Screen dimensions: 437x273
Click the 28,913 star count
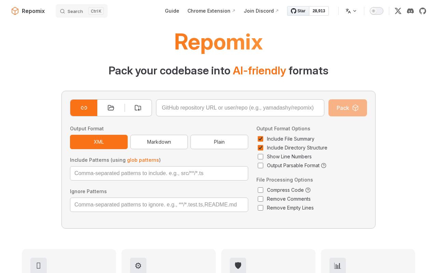pyautogui.click(x=319, y=11)
